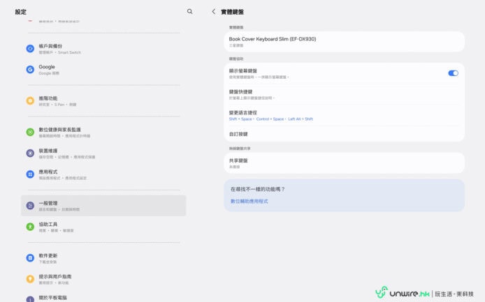Image resolution: width=485 pixels, height=302 pixels.
Task: Open Book Cover Keyboard Slim (EF-DX930) entry
Action: tap(344, 42)
